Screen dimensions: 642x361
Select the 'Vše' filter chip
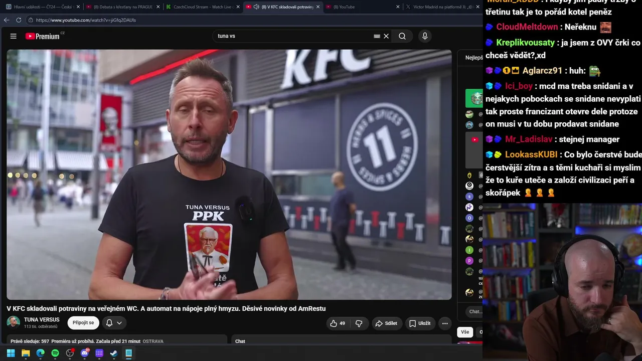pos(465,332)
